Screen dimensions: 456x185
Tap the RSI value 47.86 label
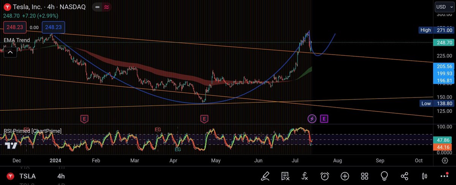point(443,140)
